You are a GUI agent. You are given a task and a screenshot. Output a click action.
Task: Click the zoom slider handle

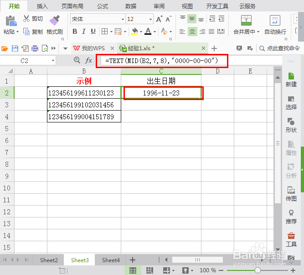258,270
